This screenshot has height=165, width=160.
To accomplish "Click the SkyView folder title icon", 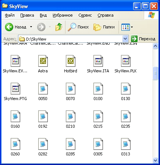I will click(5, 6).
